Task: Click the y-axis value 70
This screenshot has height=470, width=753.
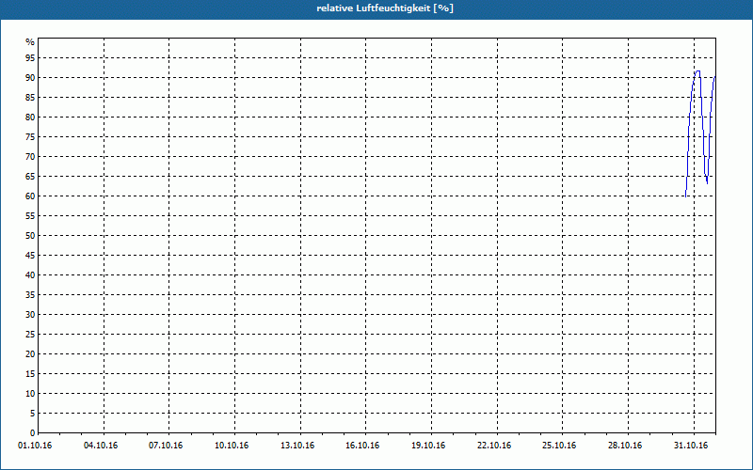Action: tap(30, 157)
